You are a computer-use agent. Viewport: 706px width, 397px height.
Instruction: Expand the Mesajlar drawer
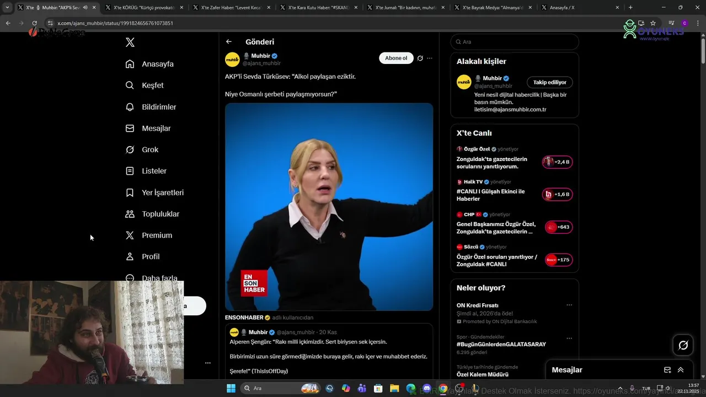681,370
